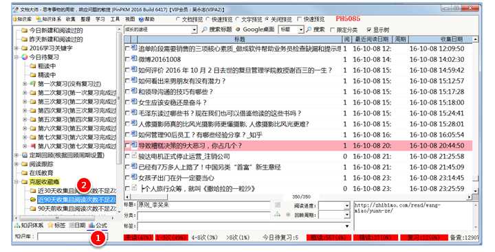Click the Google桌面 search icon

(x=238, y=30)
